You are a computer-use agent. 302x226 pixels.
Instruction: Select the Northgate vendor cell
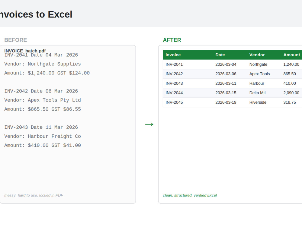(x=264, y=64)
